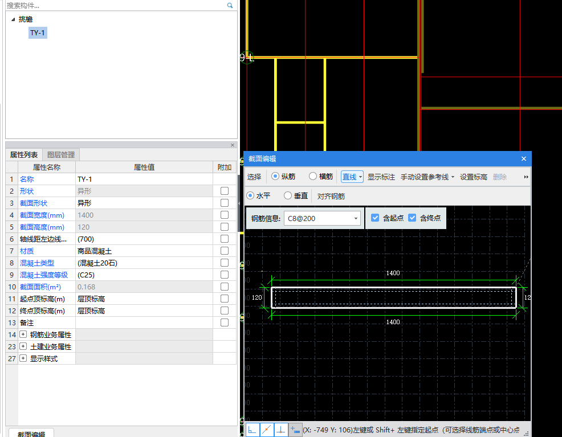562x437 pixels.
Task: Open 钢筋信息 C8@200 combo box
Action: [322, 219]
